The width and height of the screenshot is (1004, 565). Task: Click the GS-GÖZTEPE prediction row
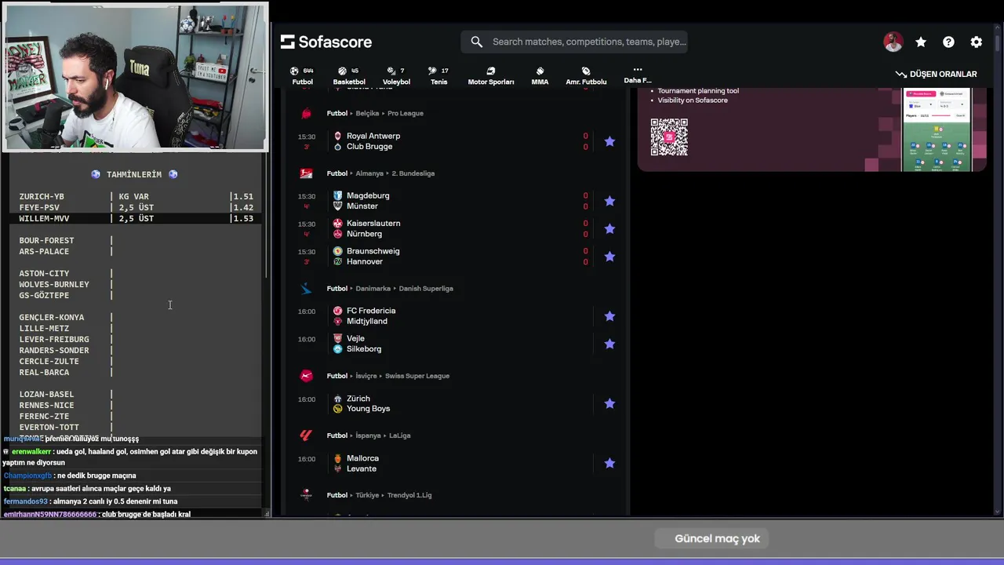pos(65,296)
